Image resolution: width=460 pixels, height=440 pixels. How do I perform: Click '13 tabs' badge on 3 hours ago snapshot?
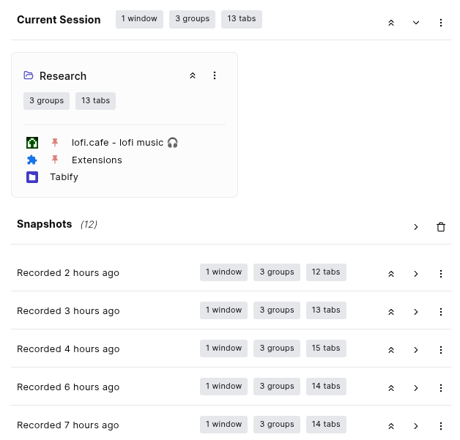pos(326,310)
